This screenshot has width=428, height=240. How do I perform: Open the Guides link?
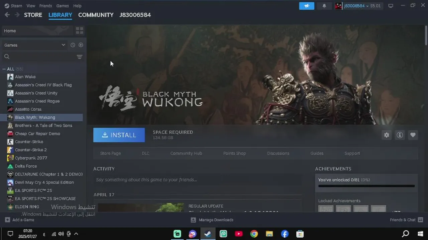point(317,153)
